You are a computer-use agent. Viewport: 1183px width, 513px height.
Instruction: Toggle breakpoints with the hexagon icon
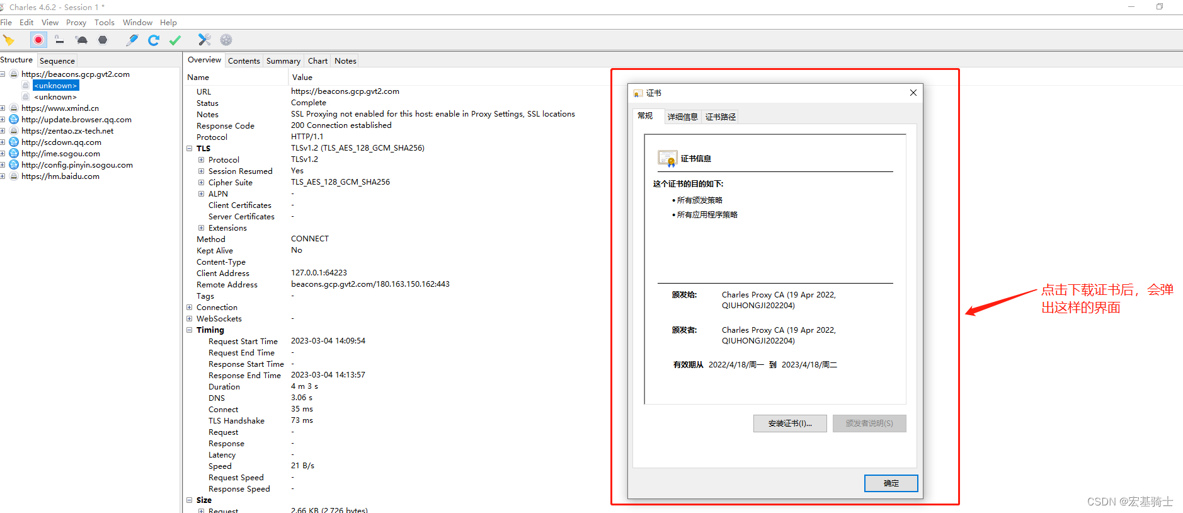pyautogui.click(x=103, y=40)
